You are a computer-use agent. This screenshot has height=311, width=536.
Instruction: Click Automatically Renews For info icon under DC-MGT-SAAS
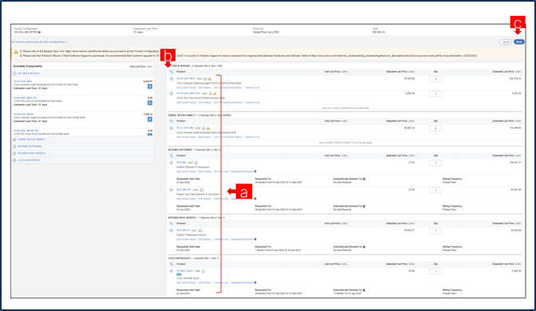[x=364, y=290]
